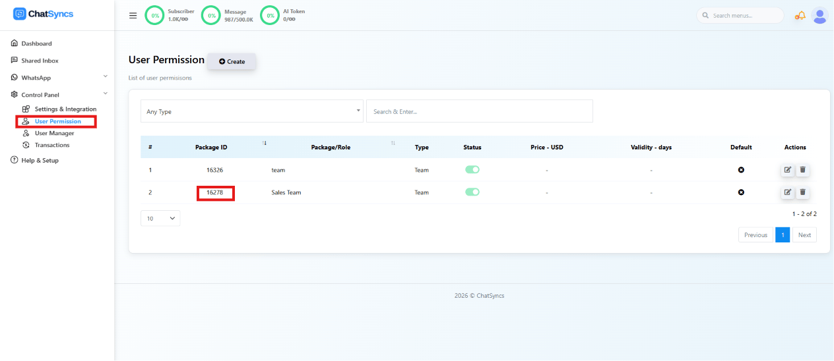Toggle the hamburger sidebar menu icon
The height and width of the screenshot is (361, 834).
[133, 15]
